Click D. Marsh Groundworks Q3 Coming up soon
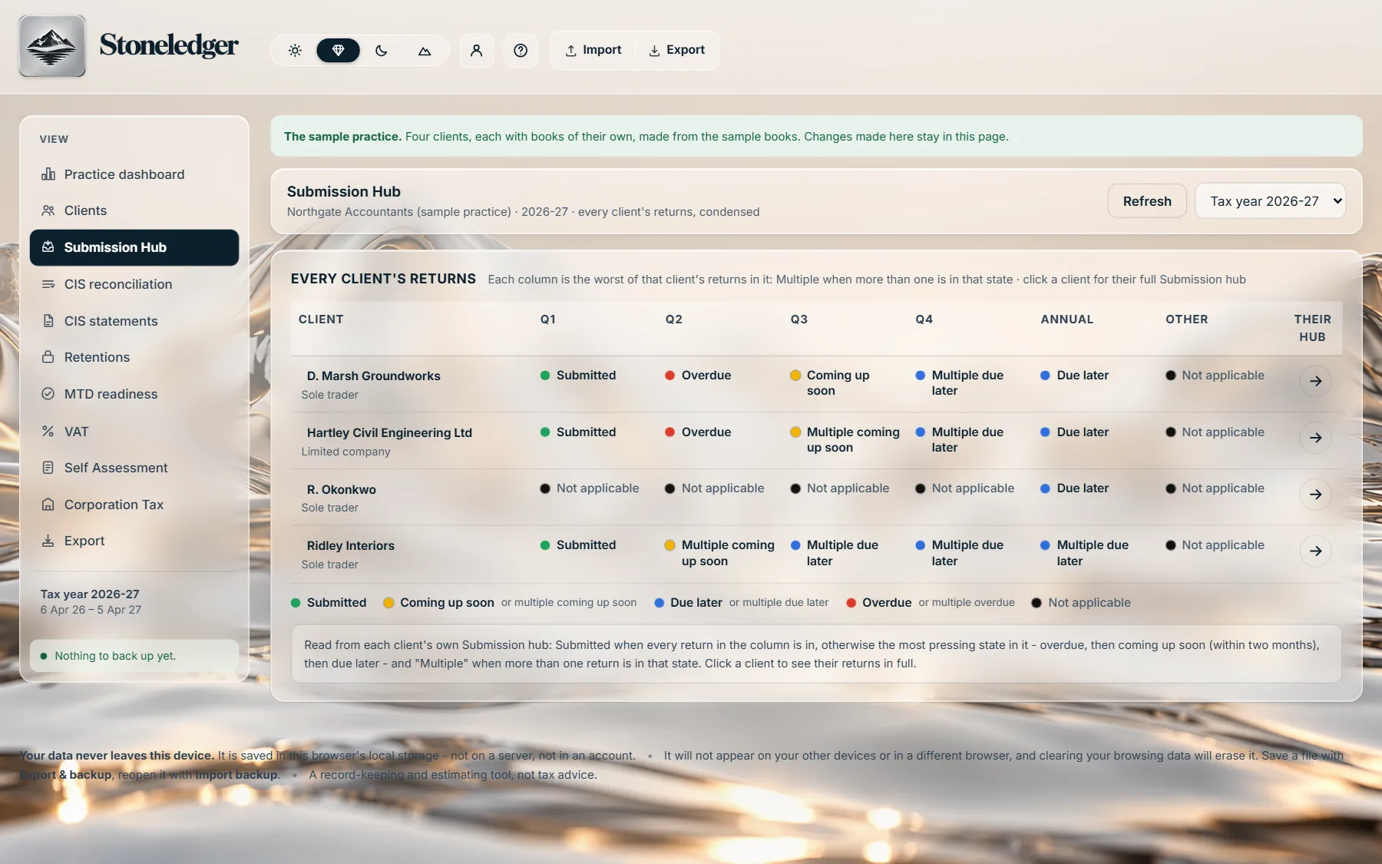Viewport: 1382px width, 864px height. coord(830,382)
